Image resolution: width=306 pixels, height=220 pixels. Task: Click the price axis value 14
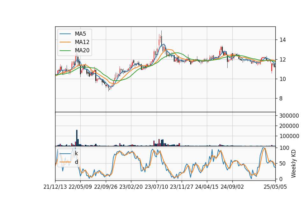283,40
